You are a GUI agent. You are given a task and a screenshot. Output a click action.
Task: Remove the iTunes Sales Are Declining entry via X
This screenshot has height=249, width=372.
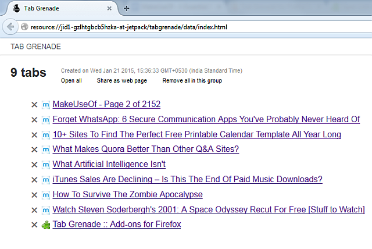(34, 180)
